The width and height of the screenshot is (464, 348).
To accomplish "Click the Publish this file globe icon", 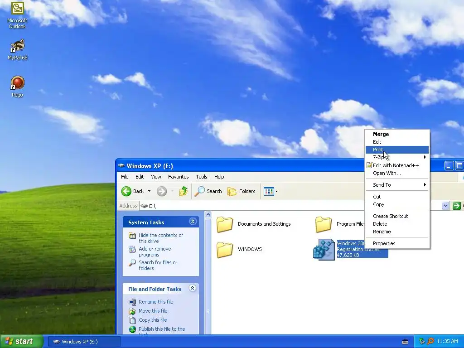I will coord(132,329).
